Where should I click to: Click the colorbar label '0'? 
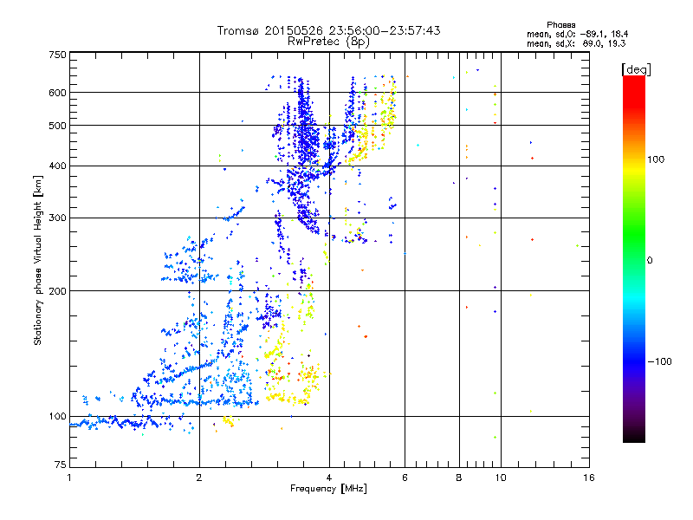pos(650,260)
